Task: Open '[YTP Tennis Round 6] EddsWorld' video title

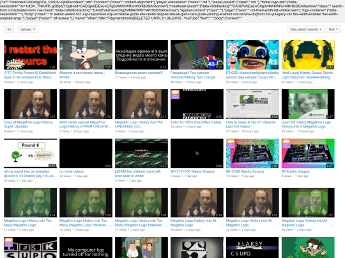Action: pos(30,75)
